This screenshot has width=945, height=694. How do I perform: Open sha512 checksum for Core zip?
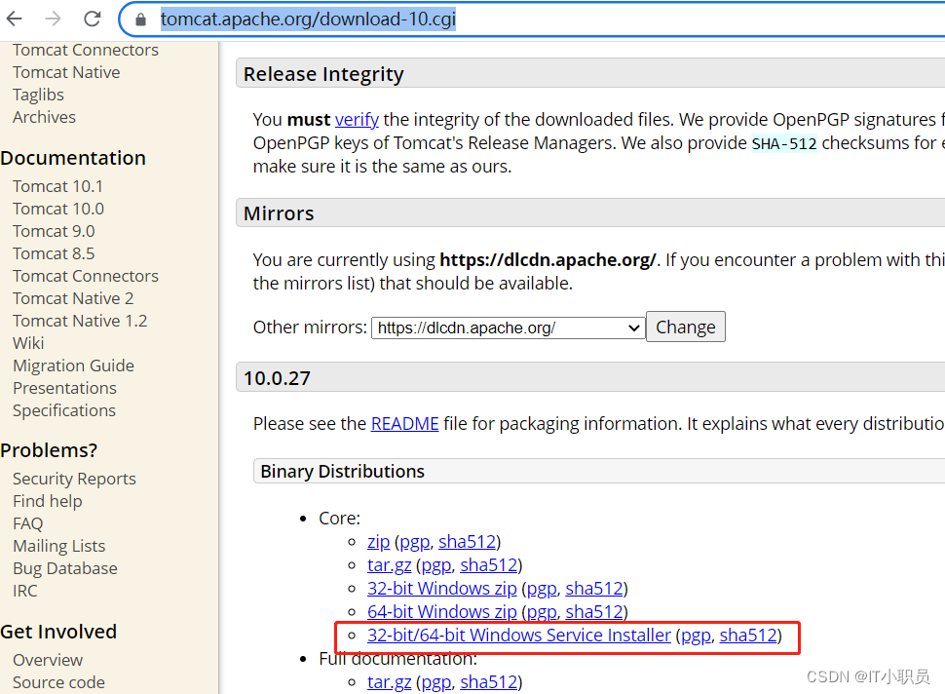(x=467, y=541)
